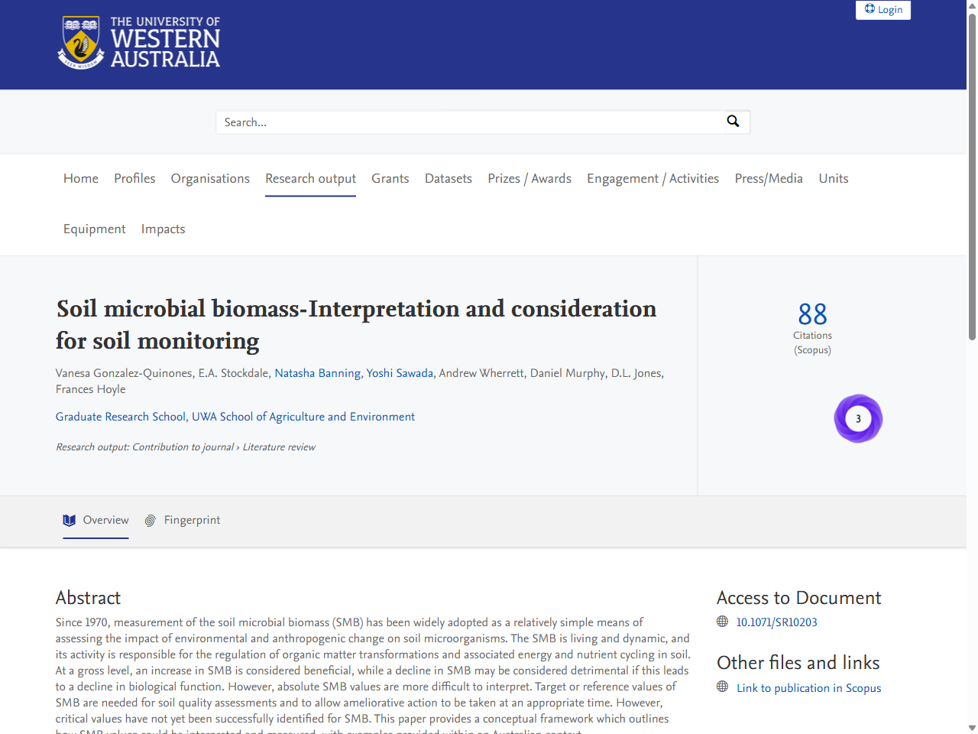Click the scroll down arrow on the scrollbar
This screenshot has width=978, height=734.
(972, 727)
